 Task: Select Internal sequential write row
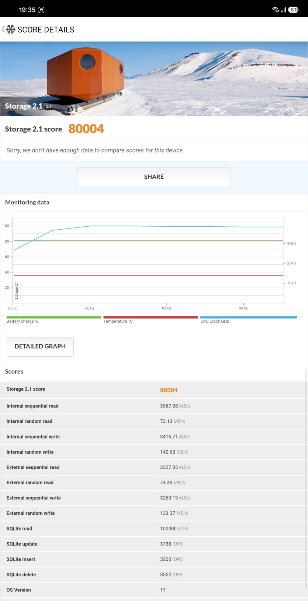click(154, 437)
